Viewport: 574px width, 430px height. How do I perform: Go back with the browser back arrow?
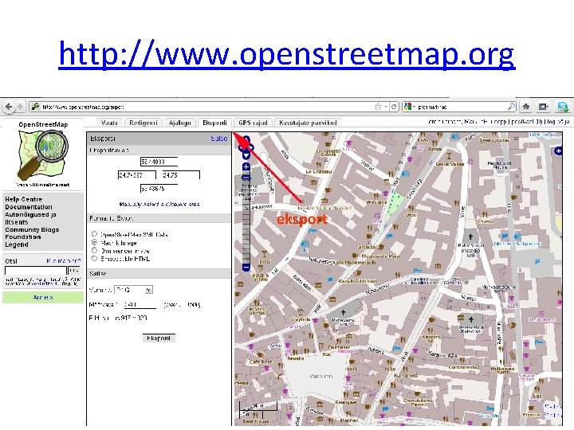coord(9,107)
